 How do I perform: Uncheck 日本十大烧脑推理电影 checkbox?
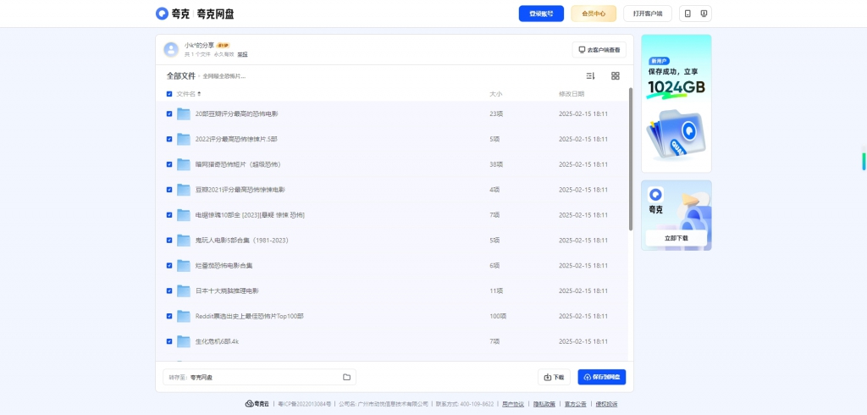[169, 291]
